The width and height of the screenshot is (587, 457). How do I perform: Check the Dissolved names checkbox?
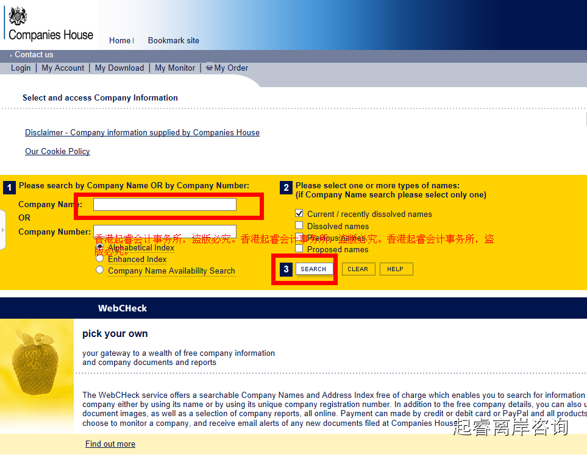pos(299,225)
